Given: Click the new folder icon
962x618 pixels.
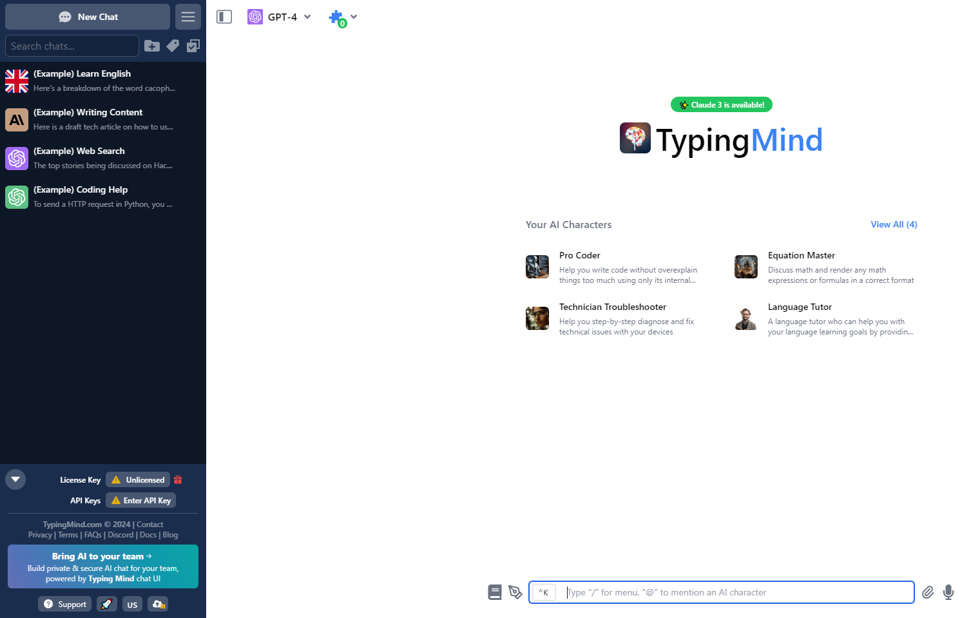Looking at the screenshot, I should [x=152, y=46].
